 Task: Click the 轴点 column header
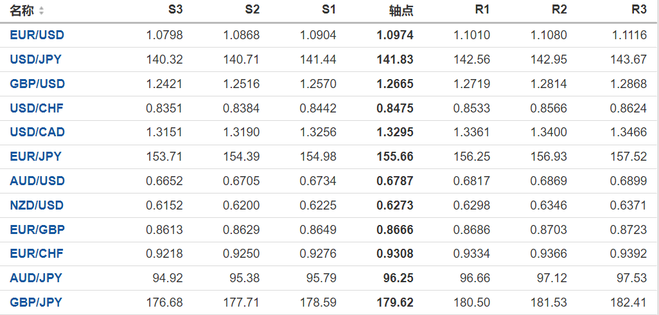point(401,11)
